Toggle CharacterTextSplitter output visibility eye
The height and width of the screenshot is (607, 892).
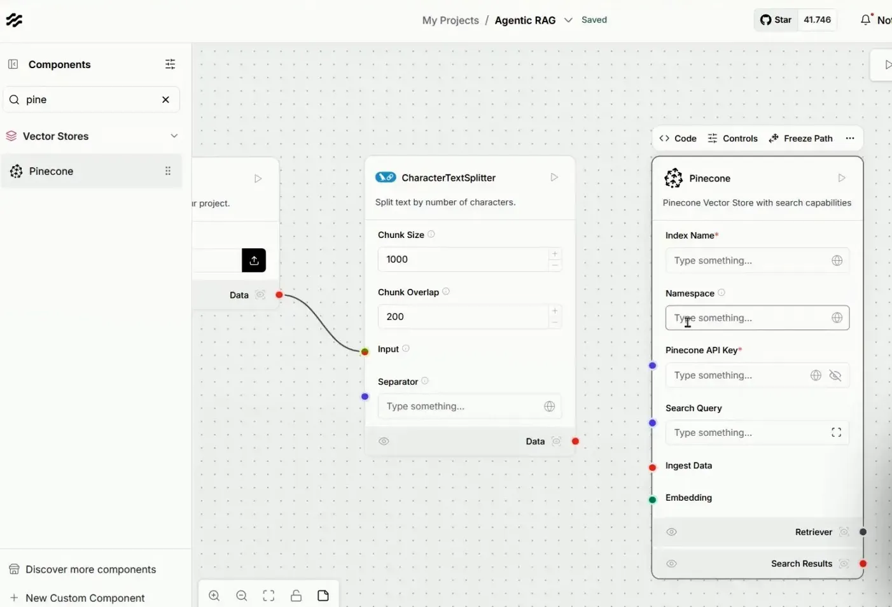(x=384, y=442)
